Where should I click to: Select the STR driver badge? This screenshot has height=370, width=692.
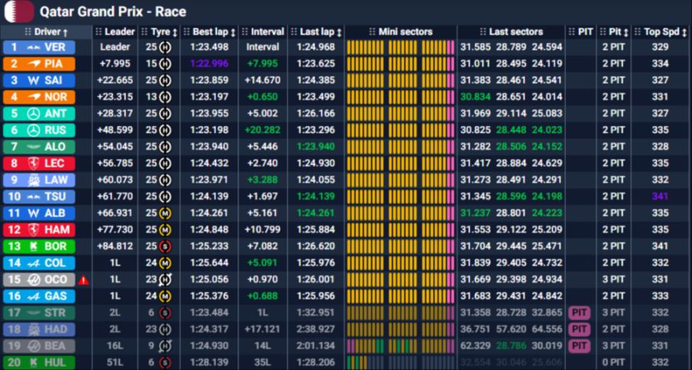[39, 312]
